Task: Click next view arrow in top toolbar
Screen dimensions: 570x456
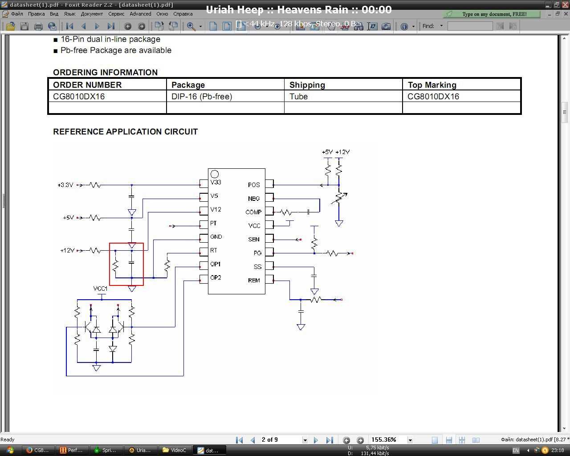Action: coord(142,26)
